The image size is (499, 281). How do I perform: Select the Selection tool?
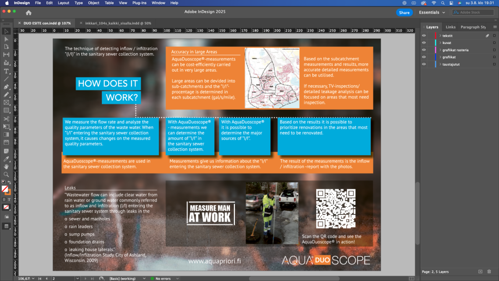[x=6, y=31]
